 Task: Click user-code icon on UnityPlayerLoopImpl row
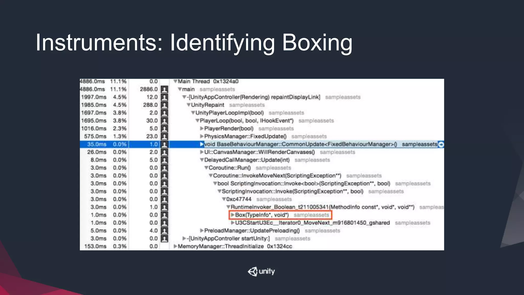tap(165, 113)
